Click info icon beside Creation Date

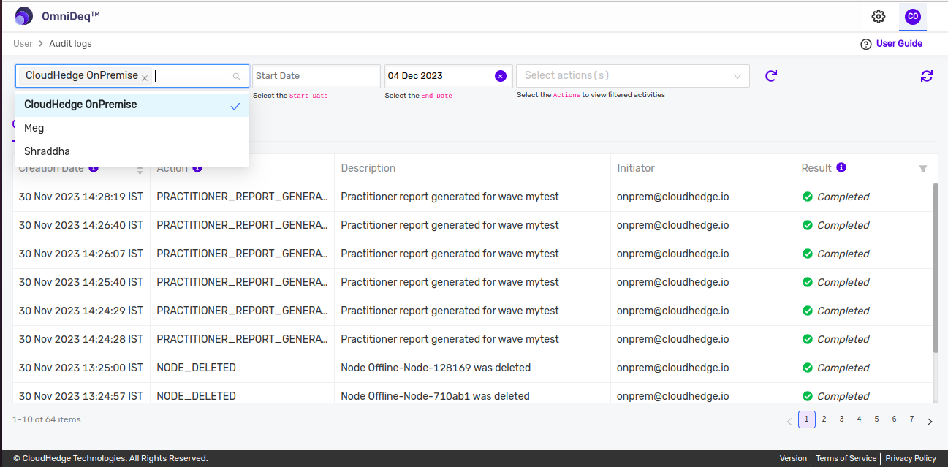pos(94,168)
